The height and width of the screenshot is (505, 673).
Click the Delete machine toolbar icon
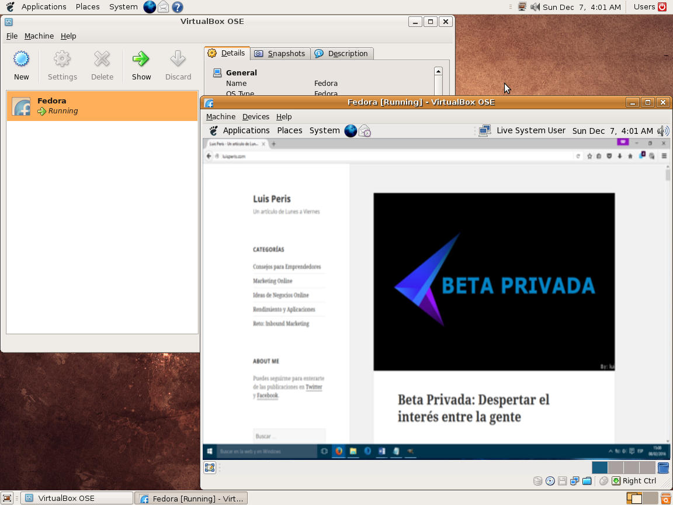[x=102, y=59]
